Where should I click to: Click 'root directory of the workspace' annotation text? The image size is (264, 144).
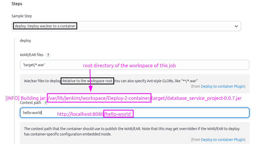(x=129, y=66)
